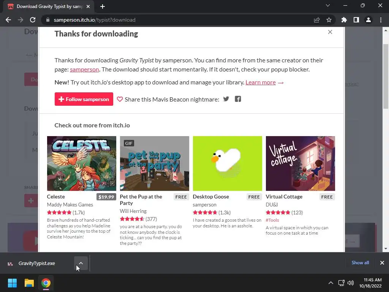The height and width of the screenshot is (292, 389).
Task: Click Pet the Pup FREE label
Action: tap(181, 197)
